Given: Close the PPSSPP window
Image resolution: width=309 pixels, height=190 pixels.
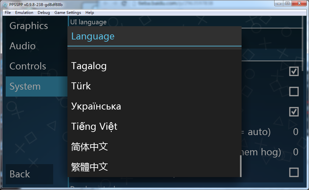Looking at the screenshot, I should pyautogui.click(x=299, y=3).
